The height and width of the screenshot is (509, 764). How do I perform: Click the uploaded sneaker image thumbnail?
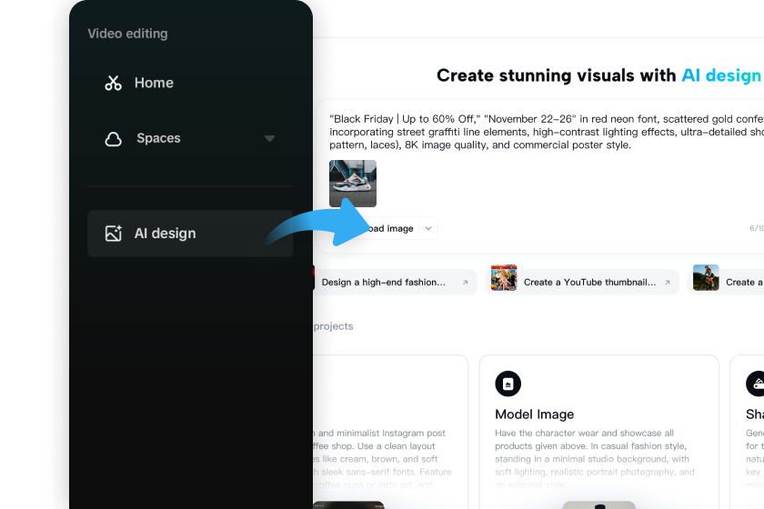point(353,184)
